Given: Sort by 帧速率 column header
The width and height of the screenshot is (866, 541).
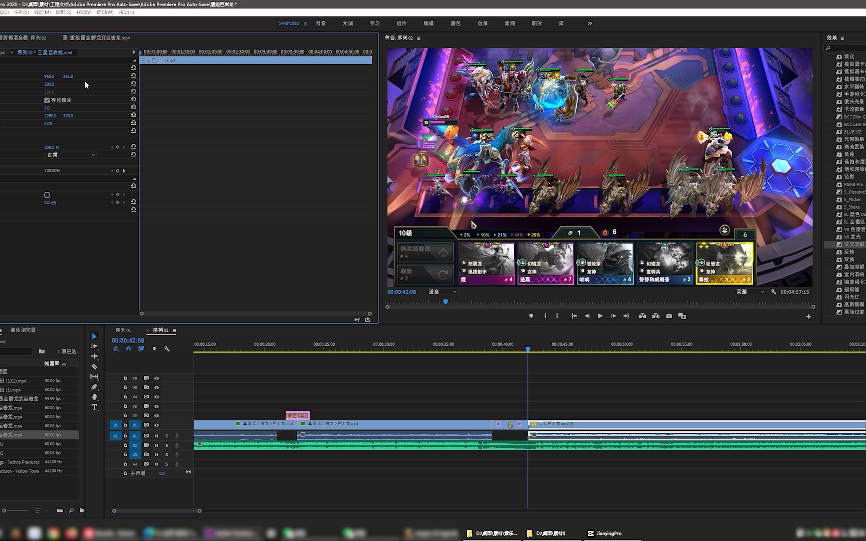Looking at the screenshot, I should (x=52, y=364).
